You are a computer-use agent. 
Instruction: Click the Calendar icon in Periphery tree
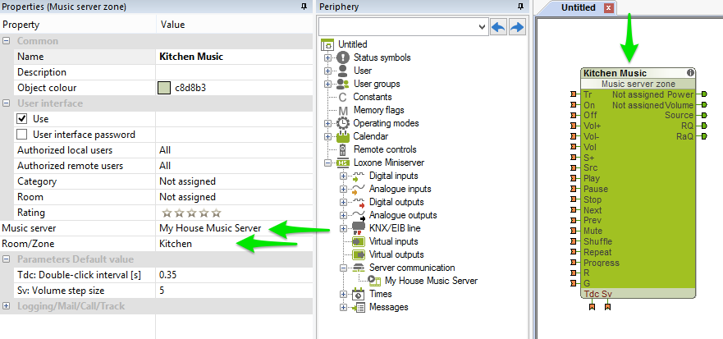[343, 136]
